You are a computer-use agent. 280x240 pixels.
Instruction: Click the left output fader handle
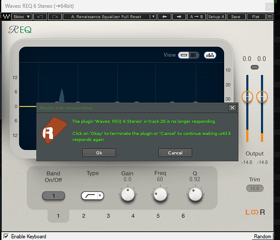pyautogui.click(x=247, y=96)
